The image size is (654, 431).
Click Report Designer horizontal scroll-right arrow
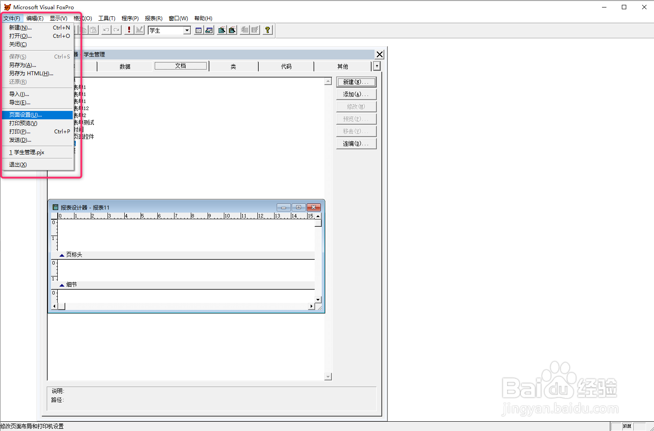(x=312, y=306)
